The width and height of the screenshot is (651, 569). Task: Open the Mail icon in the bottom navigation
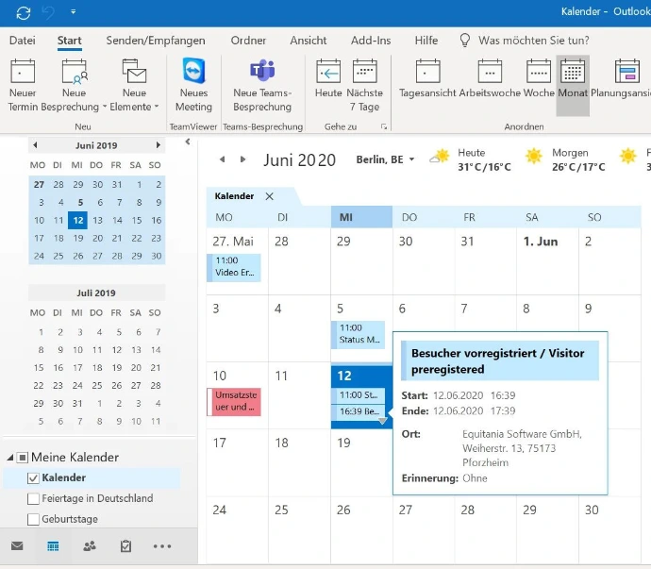[x=17, y=546]
